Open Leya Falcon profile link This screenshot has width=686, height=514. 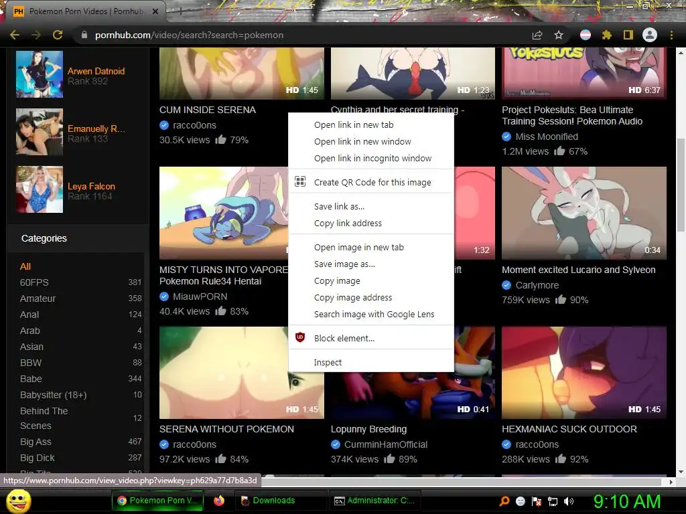pos(91,186)
